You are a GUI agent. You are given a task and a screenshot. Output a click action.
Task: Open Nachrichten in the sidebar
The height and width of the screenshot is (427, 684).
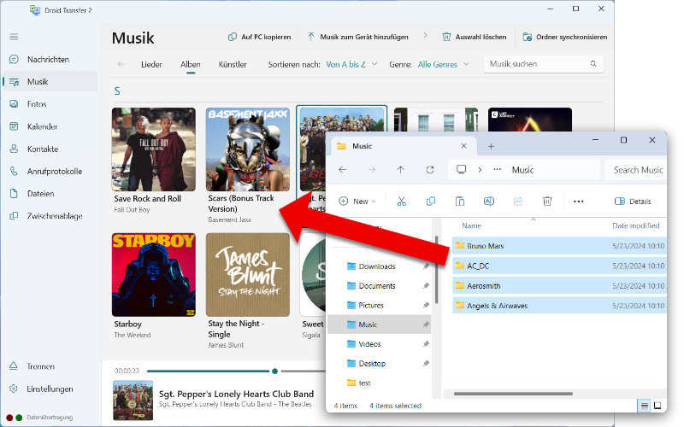[x=48, y=59]
